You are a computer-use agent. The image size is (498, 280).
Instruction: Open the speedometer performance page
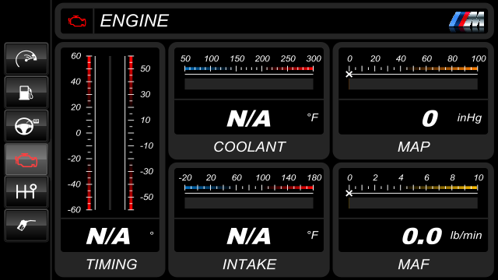point(26,59)
